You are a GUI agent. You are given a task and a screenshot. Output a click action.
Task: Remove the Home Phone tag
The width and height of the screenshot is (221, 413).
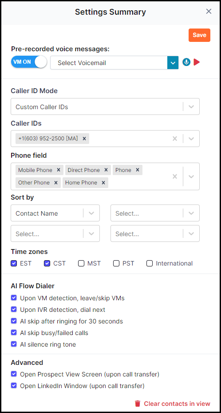103,183
